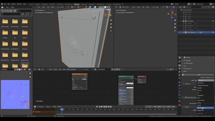Toggle camera view icon in right viewport
Viewport: 215px width, 121px height.
click(175, 28)
